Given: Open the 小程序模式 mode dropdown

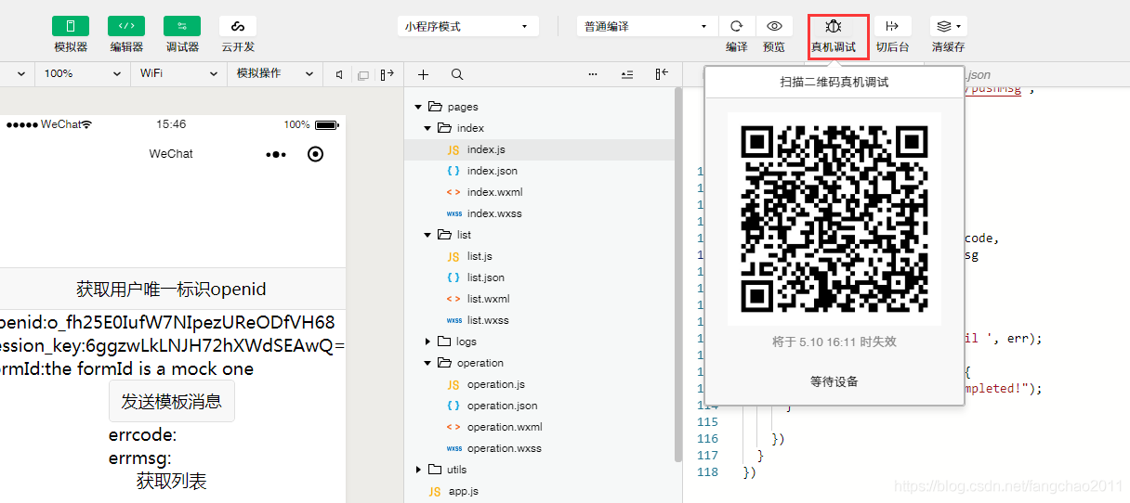Looking at the screenshot, I should coord(467,27).
